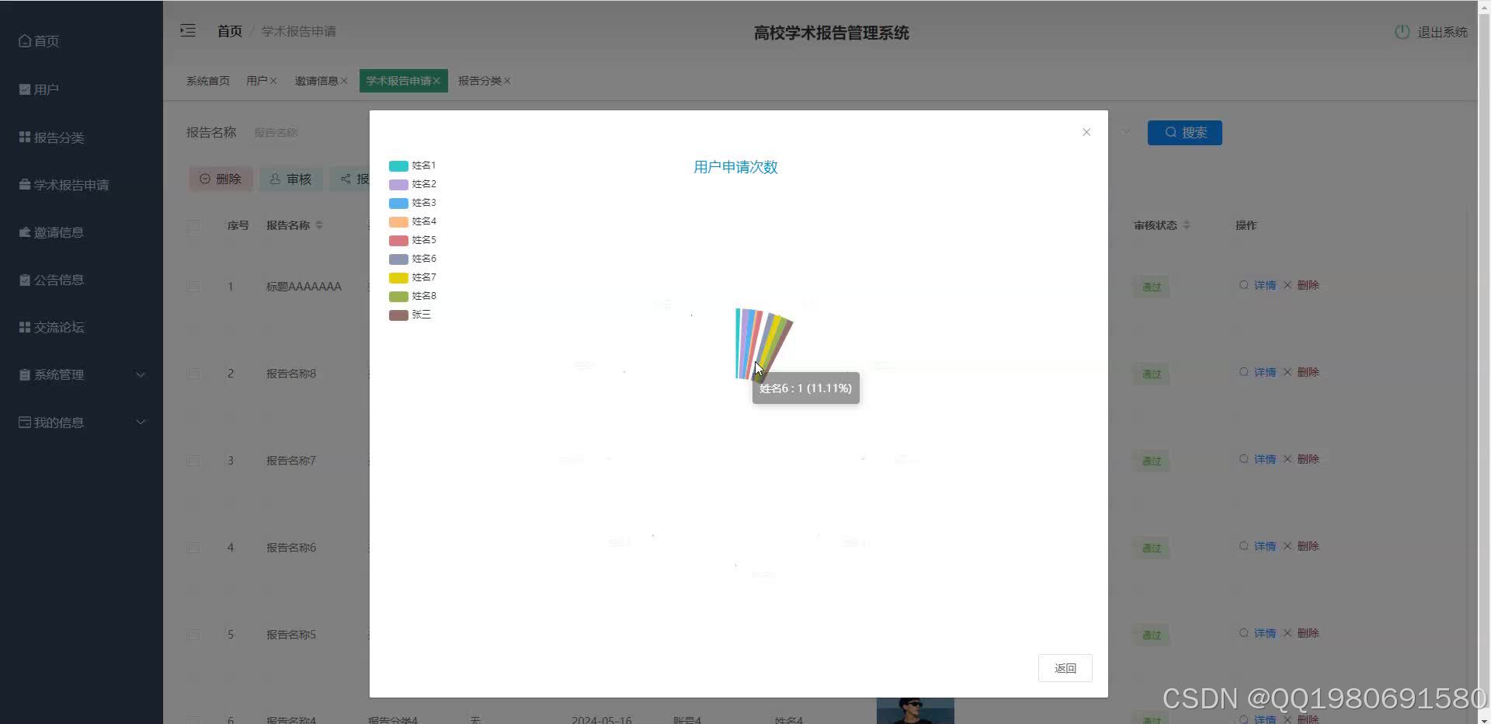This screenshot has width=1491, height=724.
Task: Click the 姓名5 legend color swatch
Action: (398, 240)
